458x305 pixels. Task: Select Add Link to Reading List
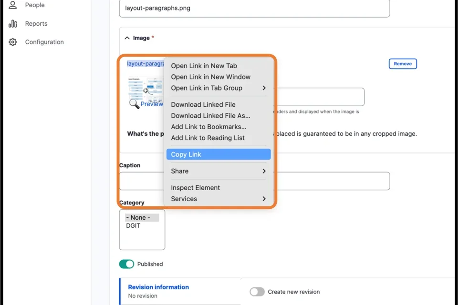click(208, 138)
